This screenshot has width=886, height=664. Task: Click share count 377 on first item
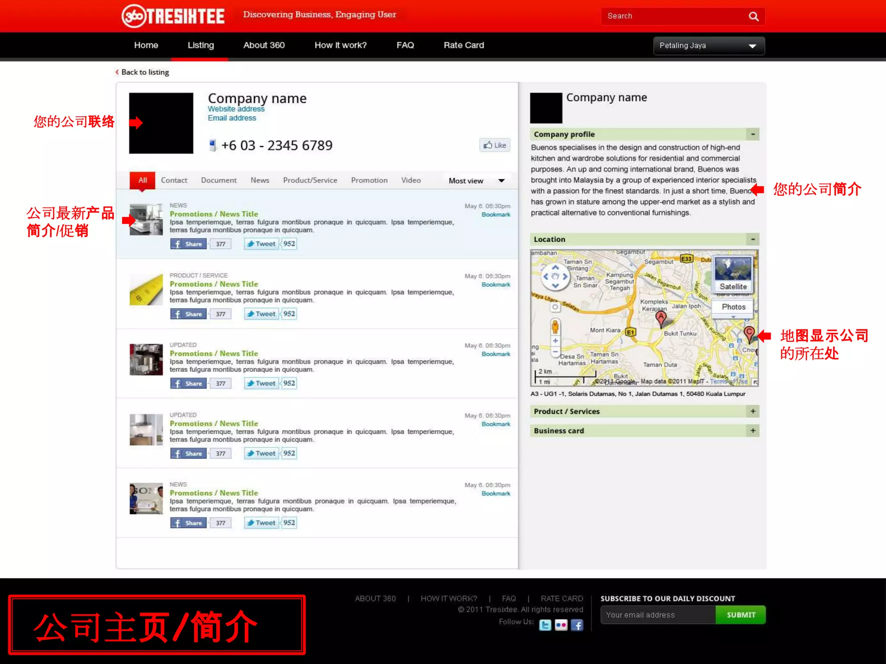[x=221, y=244]
